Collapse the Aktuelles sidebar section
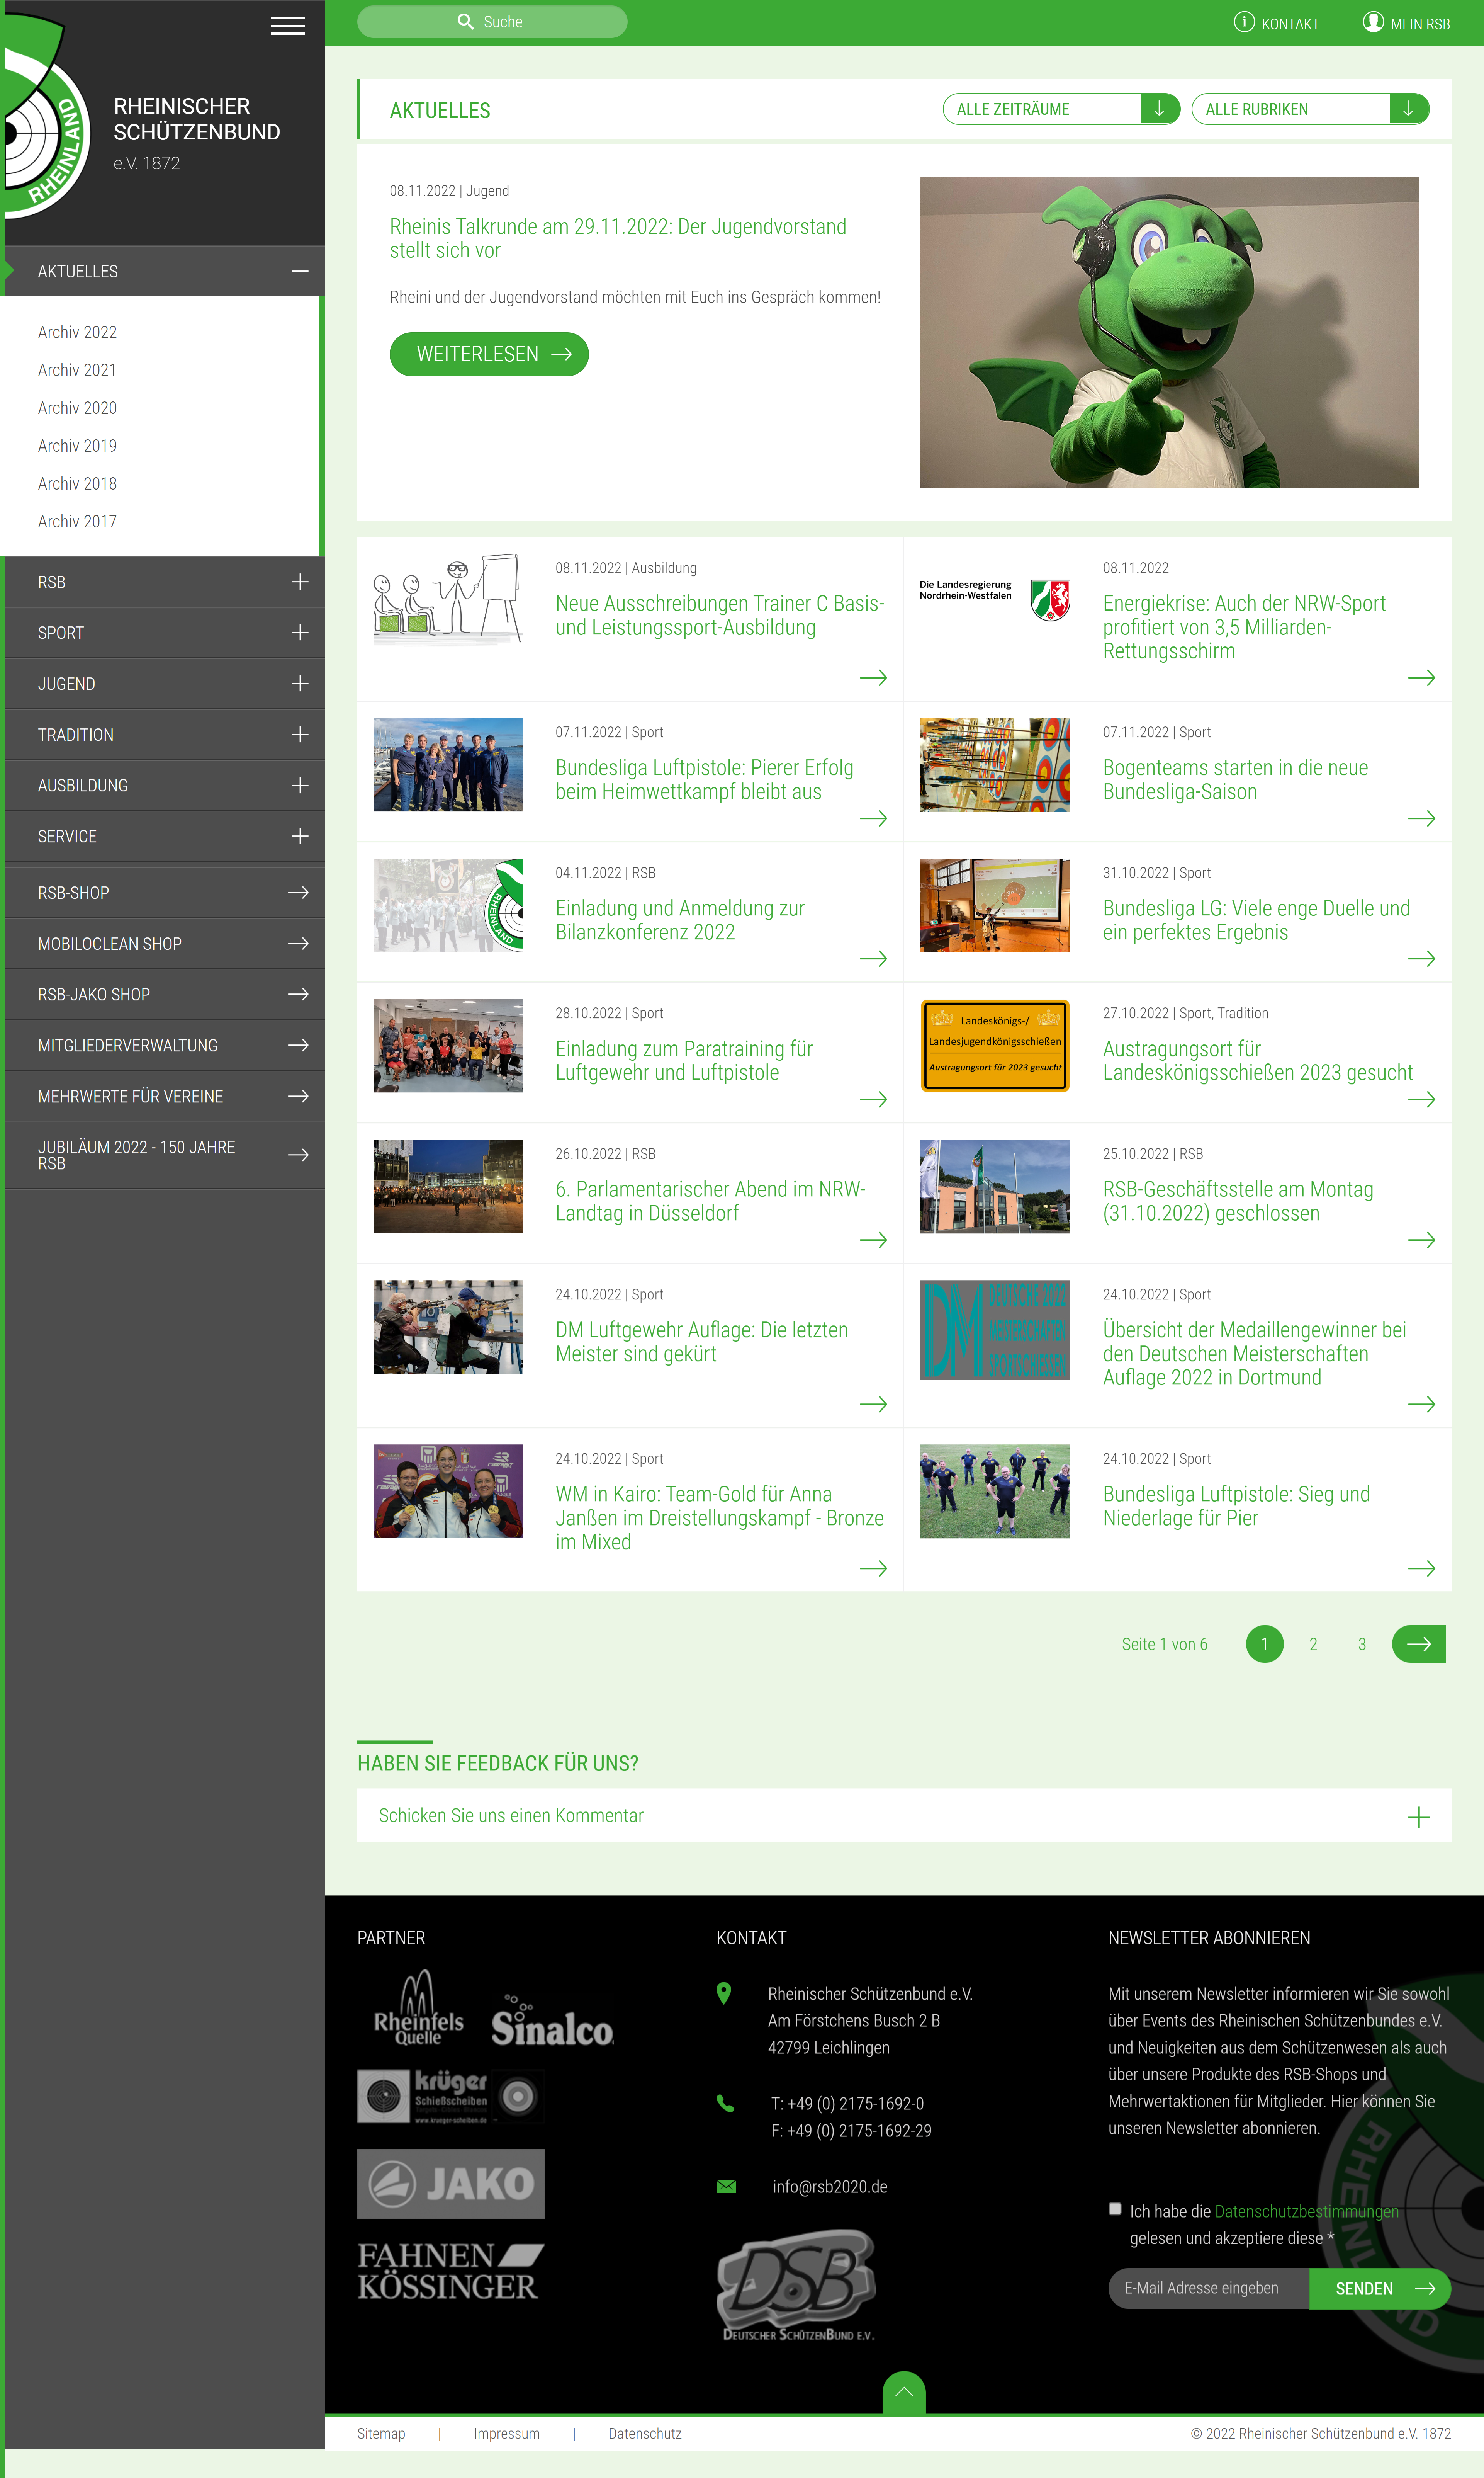 pos(300,271)
